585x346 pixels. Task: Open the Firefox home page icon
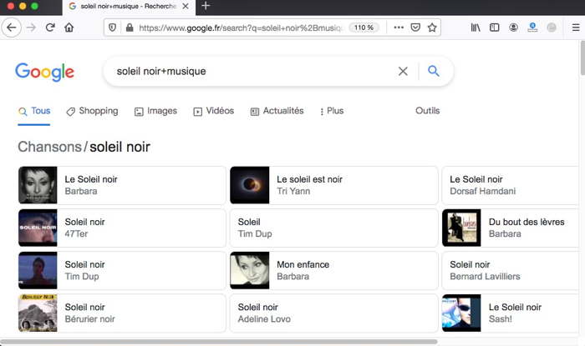click(x=69, y=28)
